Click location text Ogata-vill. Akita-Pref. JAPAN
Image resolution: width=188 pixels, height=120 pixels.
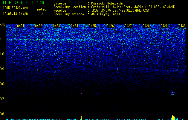(117, 7)
